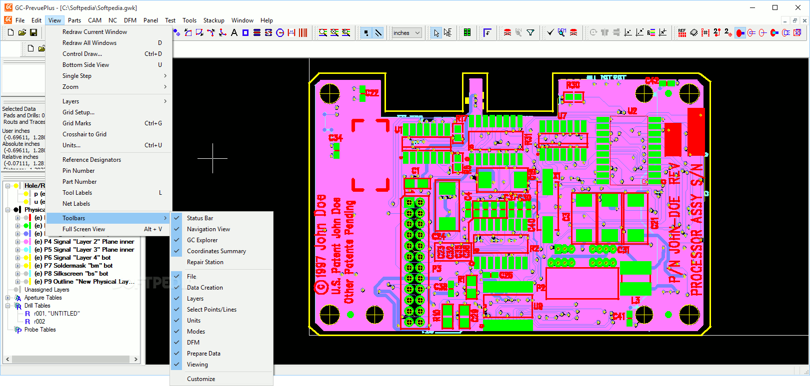
Task: Click the funnel filter icon
Action: click(530, 33)
